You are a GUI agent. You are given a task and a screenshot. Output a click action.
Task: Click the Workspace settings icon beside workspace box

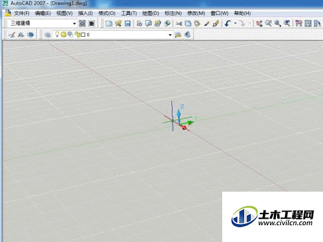click(x=82, y=23)
